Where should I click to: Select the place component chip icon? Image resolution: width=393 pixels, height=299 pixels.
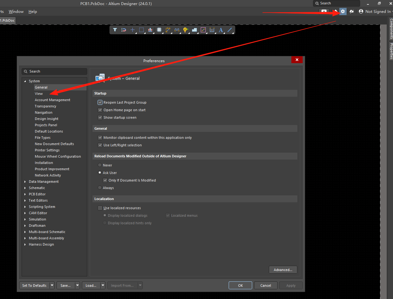coord(159,30)
